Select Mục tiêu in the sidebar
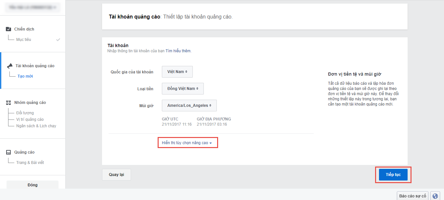444x200 pixels. pos(24,40)
